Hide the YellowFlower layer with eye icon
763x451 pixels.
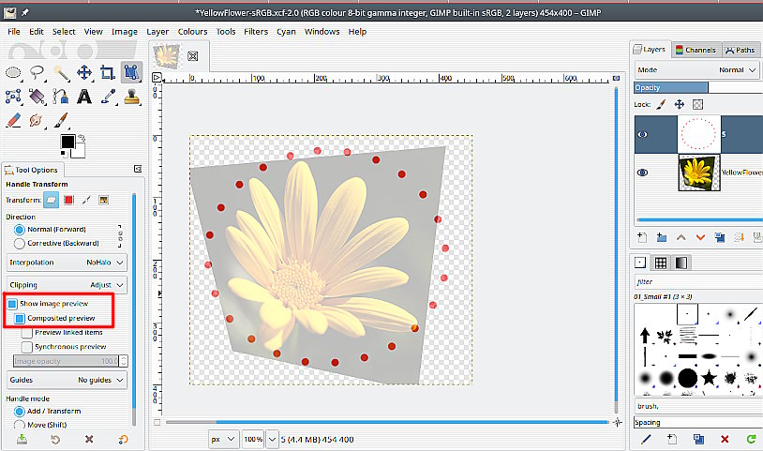(x=643, y=173)
